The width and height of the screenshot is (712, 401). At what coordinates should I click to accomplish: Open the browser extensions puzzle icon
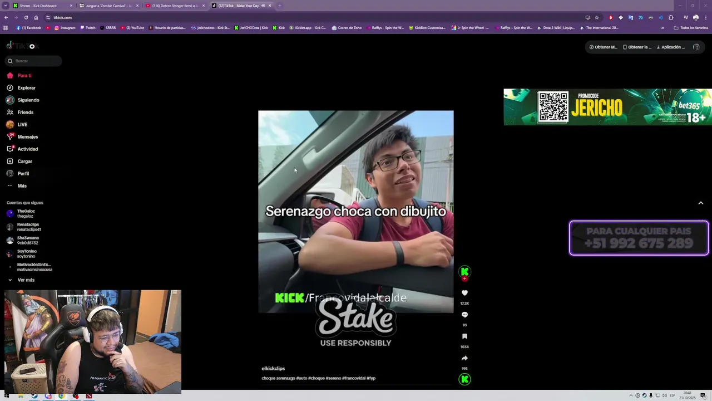(x=671, y=17)
